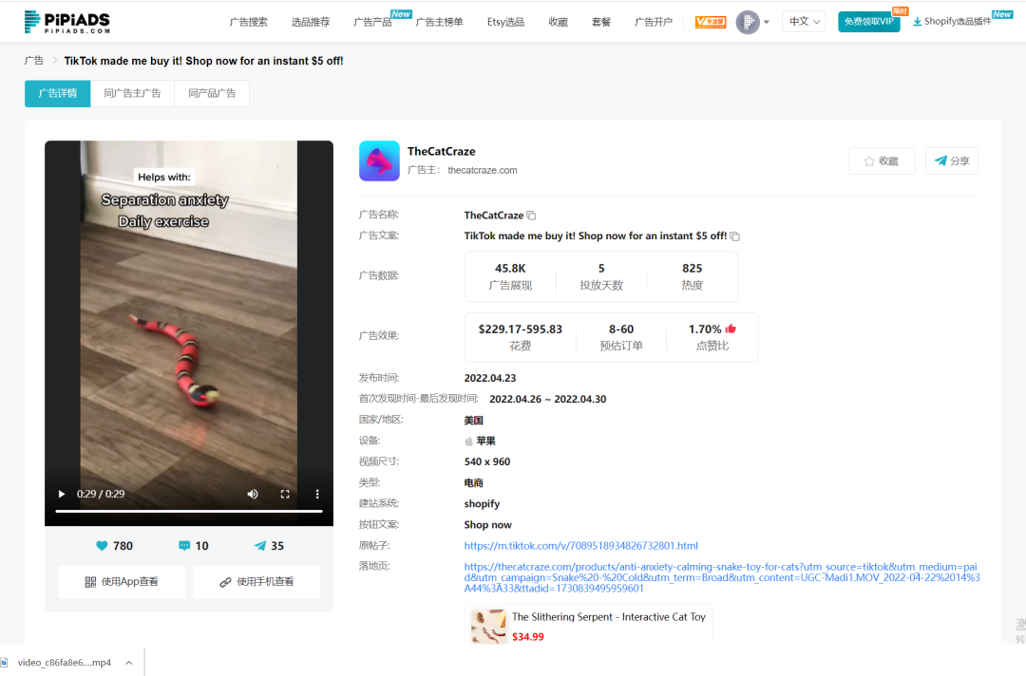Click the shopify platform value

point(483,503)
